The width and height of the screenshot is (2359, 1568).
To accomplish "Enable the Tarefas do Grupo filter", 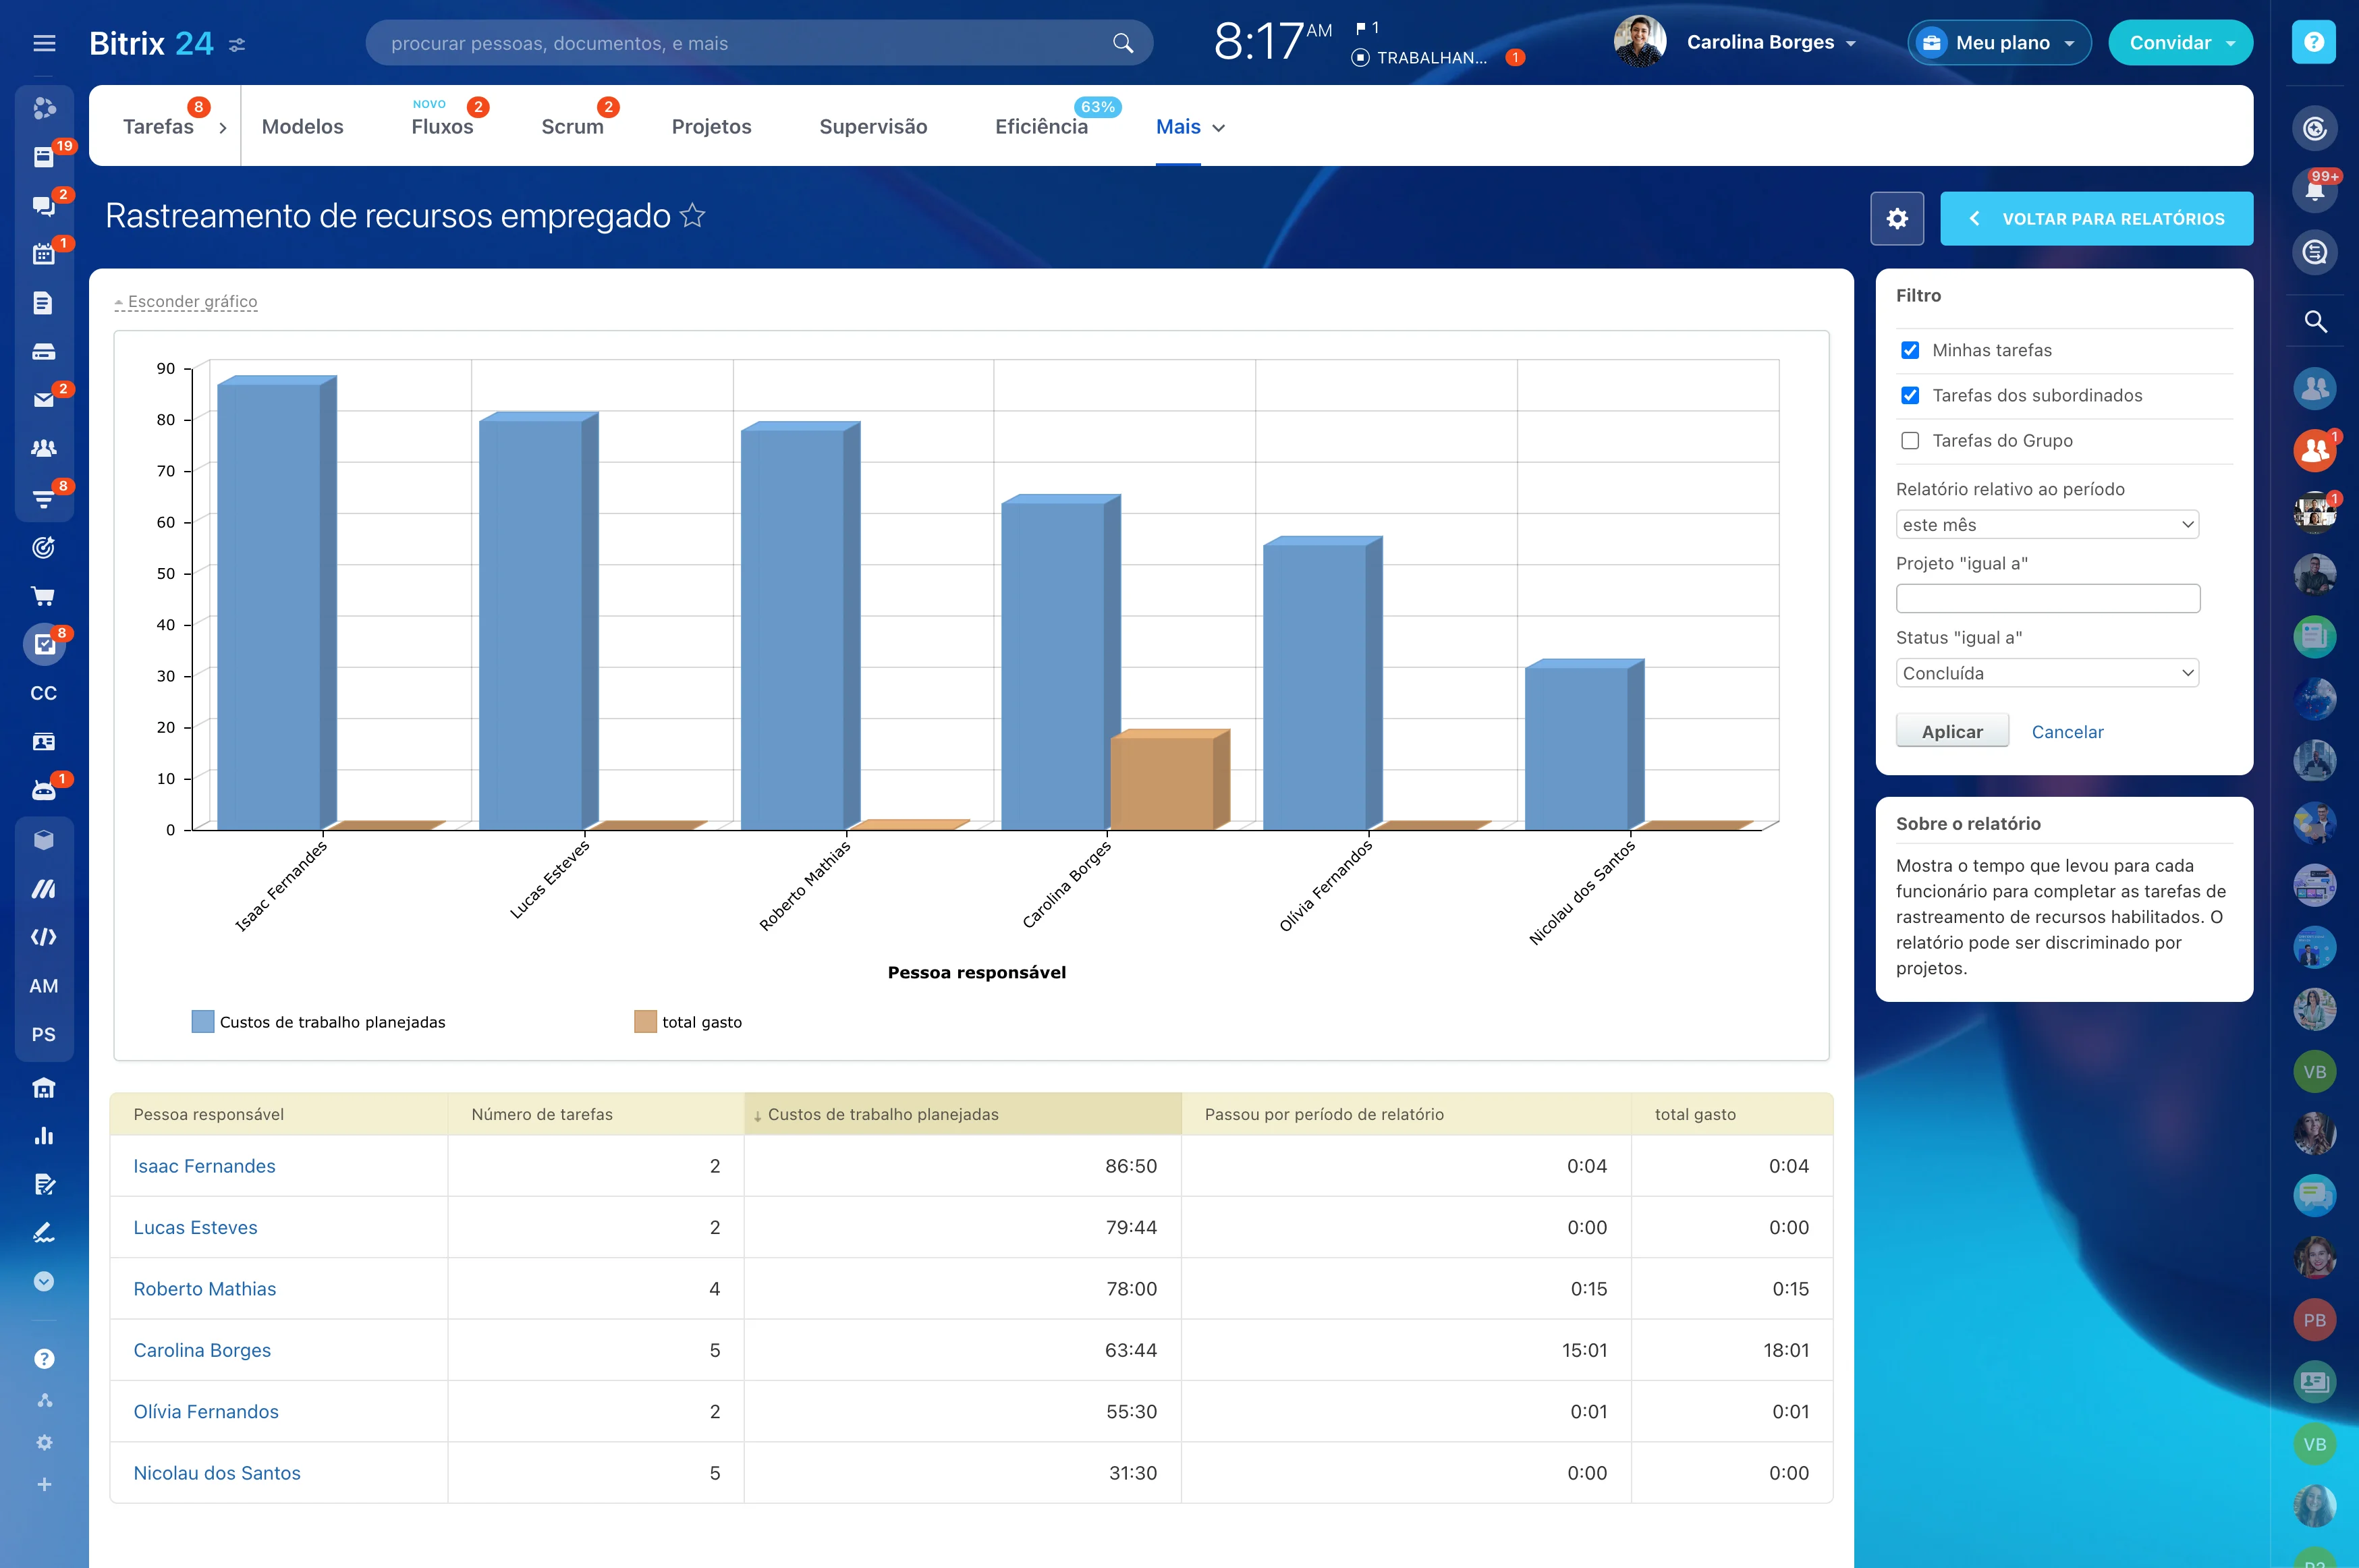I will [x=1911, y=440].
